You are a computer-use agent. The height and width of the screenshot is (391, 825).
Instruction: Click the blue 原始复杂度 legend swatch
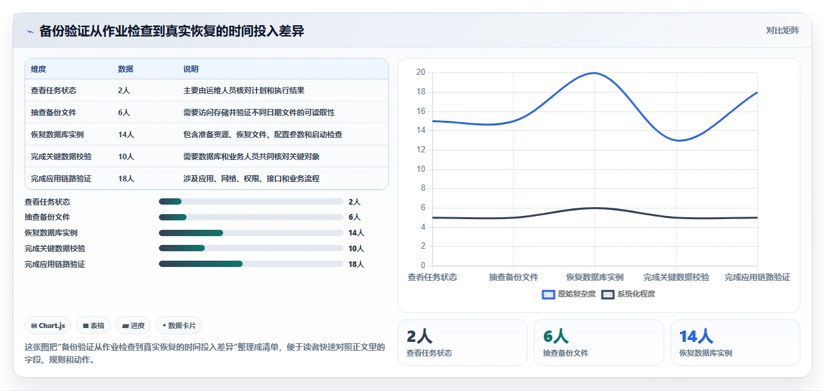(548, 294)
